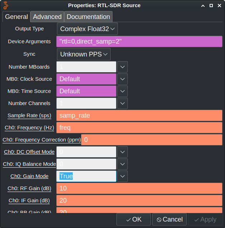Click the GNU Radio icon in title bar

(x=6, y=5)
